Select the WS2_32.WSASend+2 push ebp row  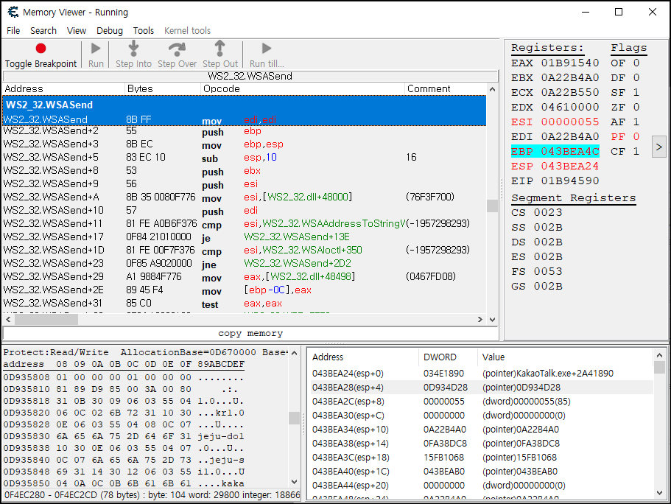click(245, 131)
